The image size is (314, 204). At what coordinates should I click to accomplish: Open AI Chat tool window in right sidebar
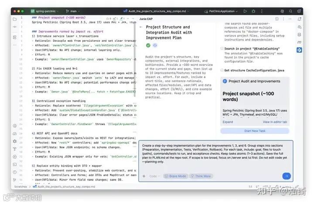click(x=299, y=27)
